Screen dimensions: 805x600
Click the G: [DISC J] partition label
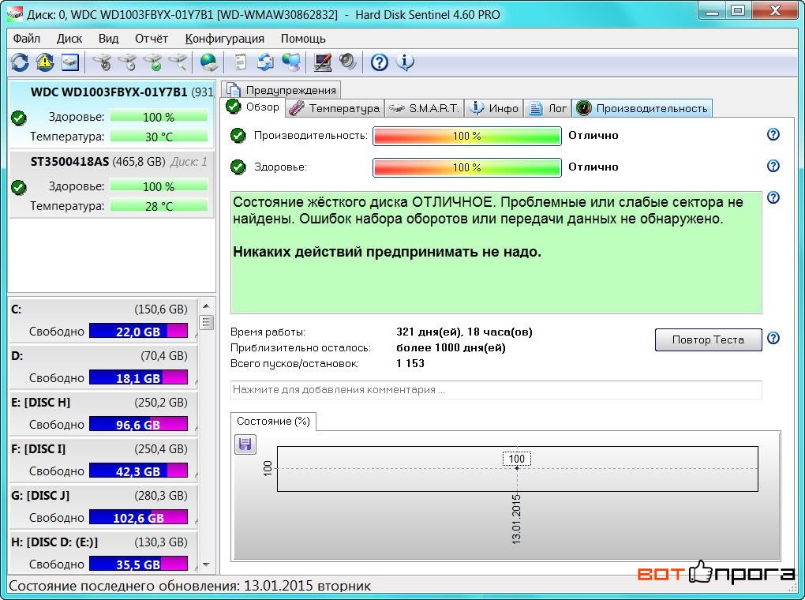tap(40, 496)
